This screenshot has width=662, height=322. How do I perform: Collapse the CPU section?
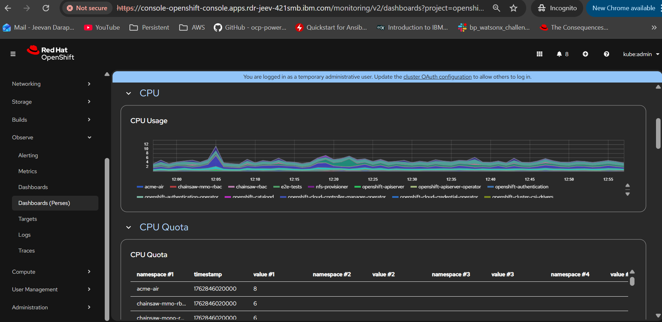[x=129, y=93]
